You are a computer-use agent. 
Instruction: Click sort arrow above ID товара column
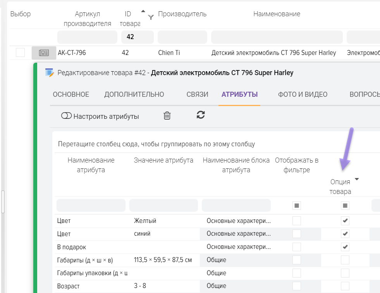(143, 12)
